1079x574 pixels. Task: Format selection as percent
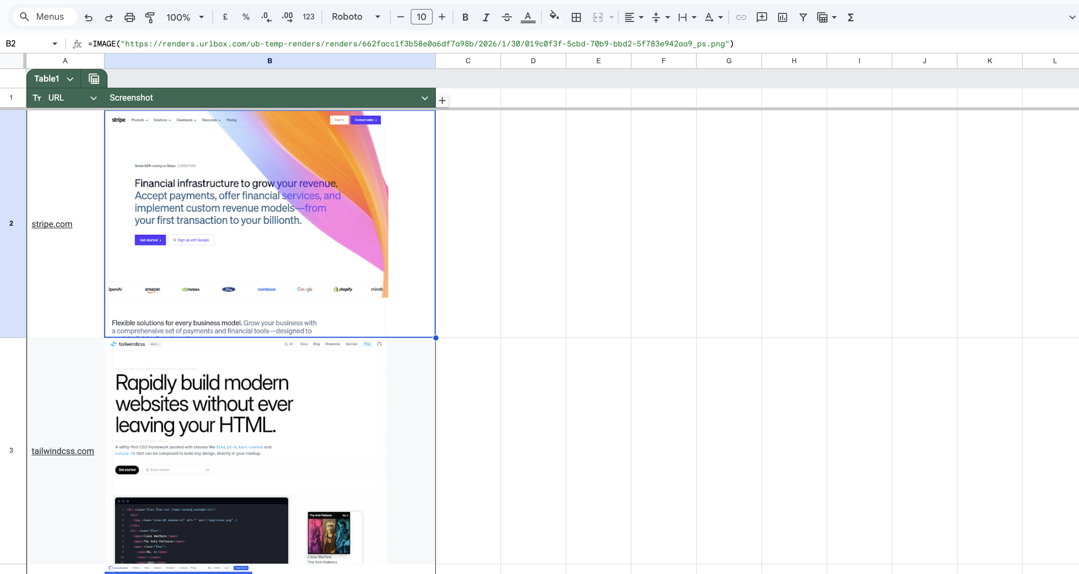point(246,17)
